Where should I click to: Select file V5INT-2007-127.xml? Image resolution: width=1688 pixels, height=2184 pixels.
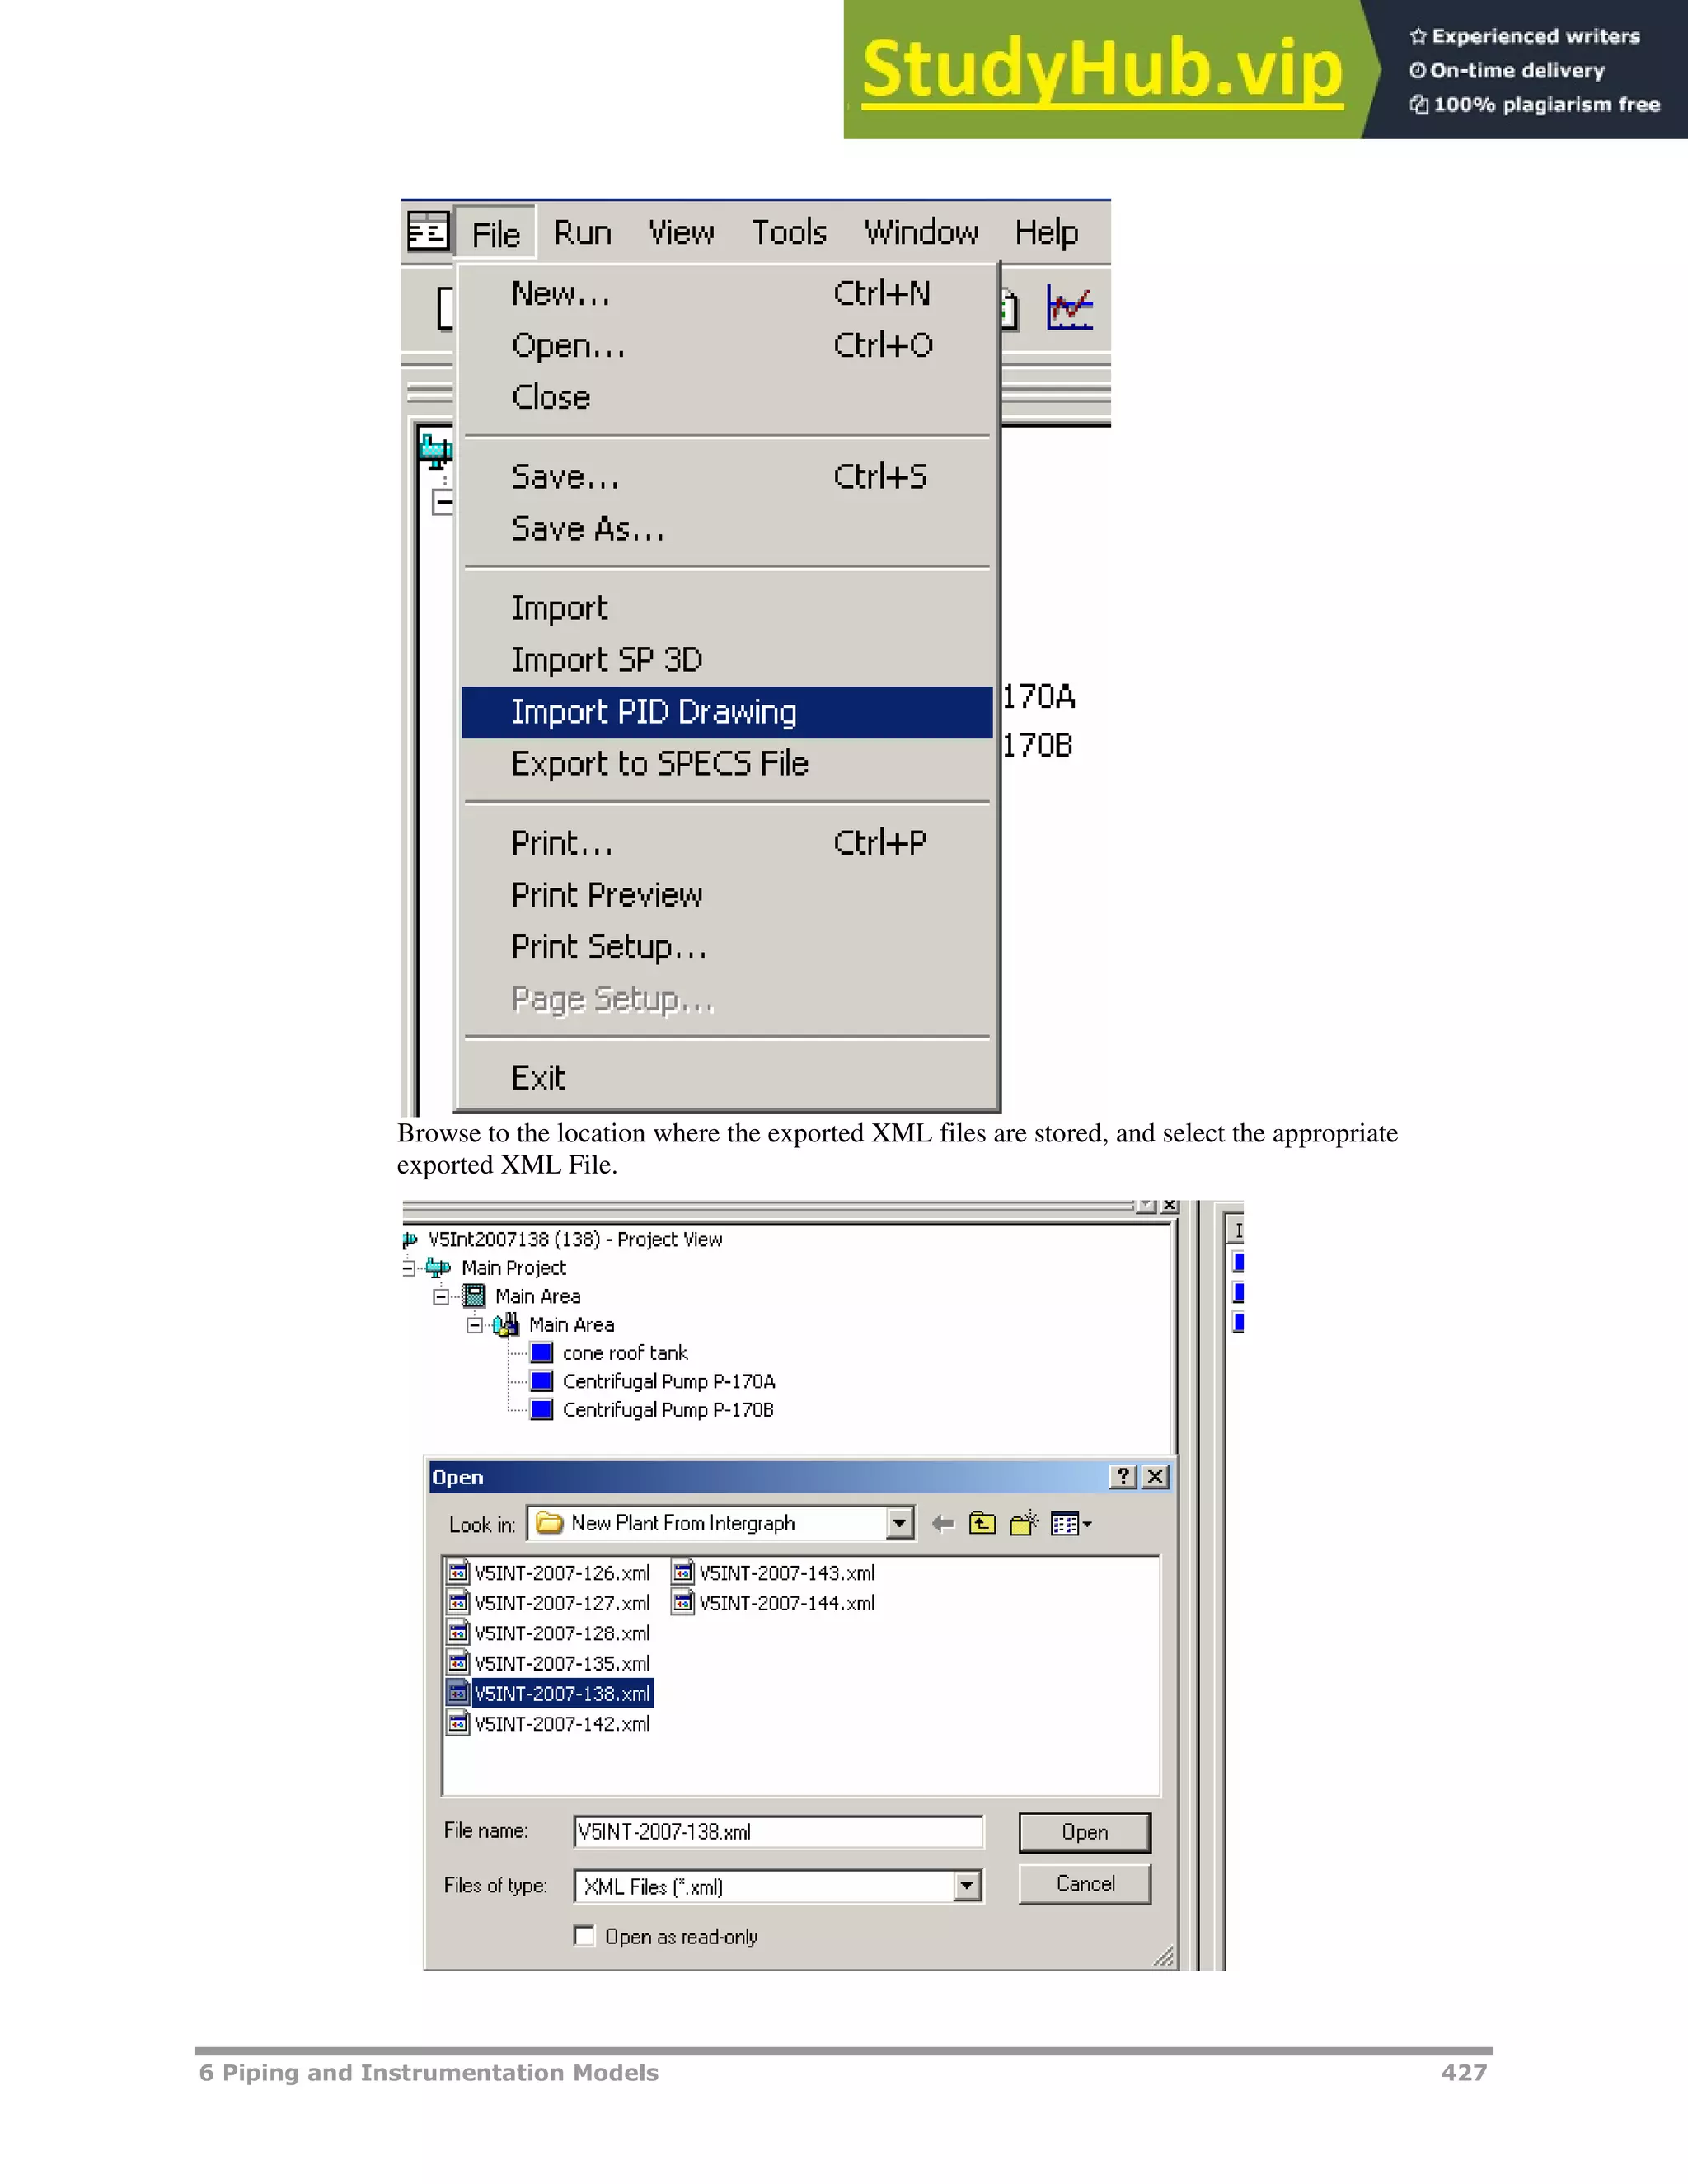coord(561,1603)
